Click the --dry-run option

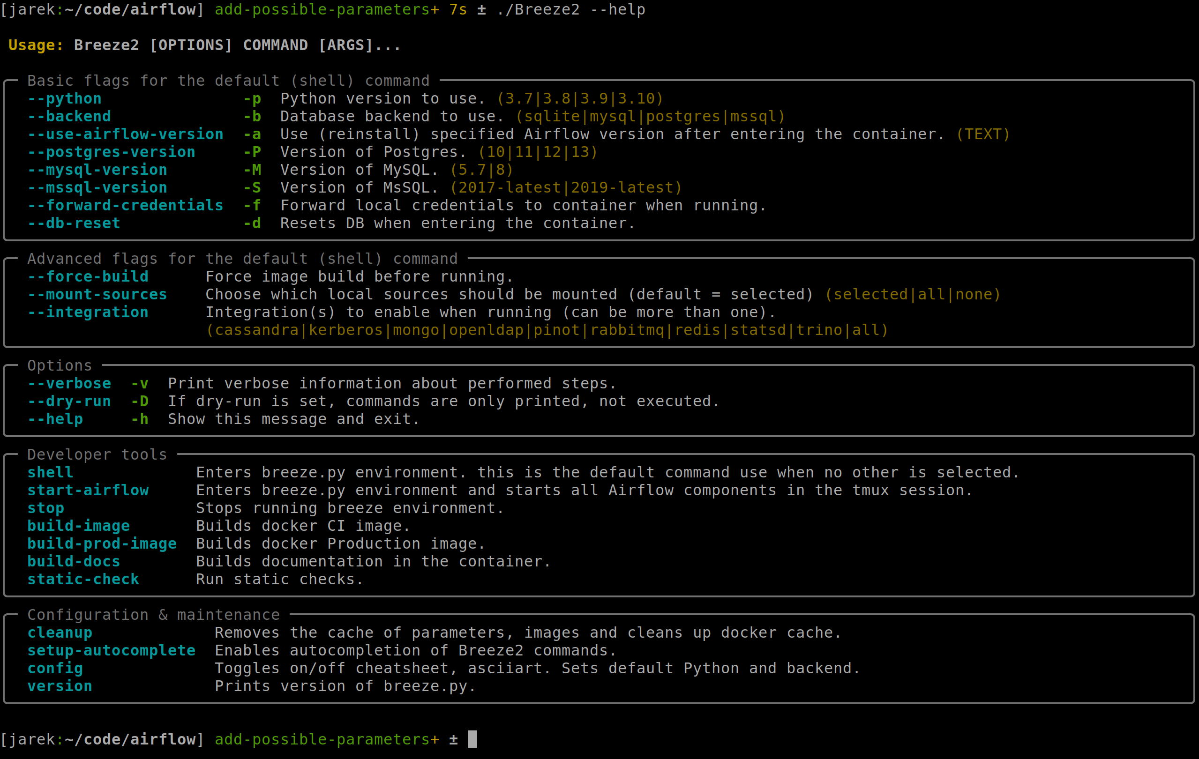pos(69,402)
